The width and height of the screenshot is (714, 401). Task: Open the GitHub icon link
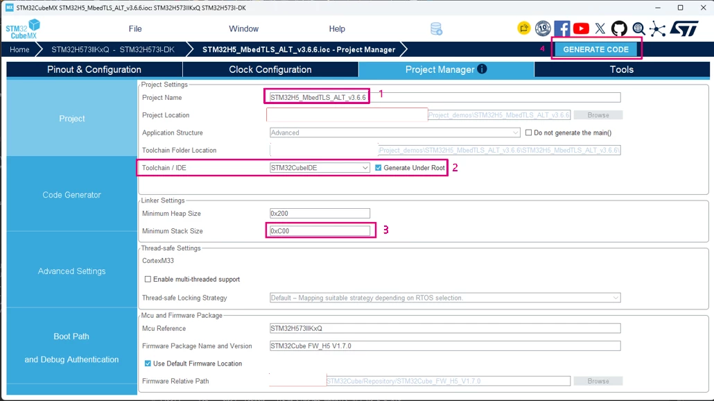tap(619, 28)
